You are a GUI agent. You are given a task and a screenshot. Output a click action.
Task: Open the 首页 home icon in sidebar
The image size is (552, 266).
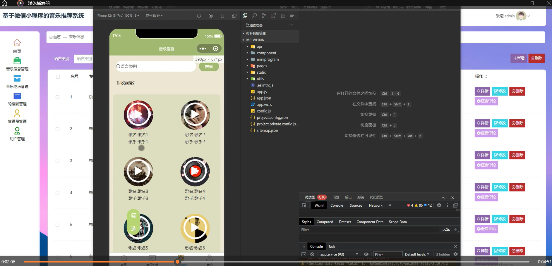pos(17,43)
